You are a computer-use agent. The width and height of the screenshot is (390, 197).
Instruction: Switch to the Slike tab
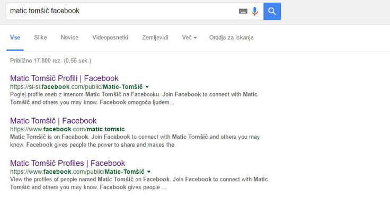click(41, 38)
